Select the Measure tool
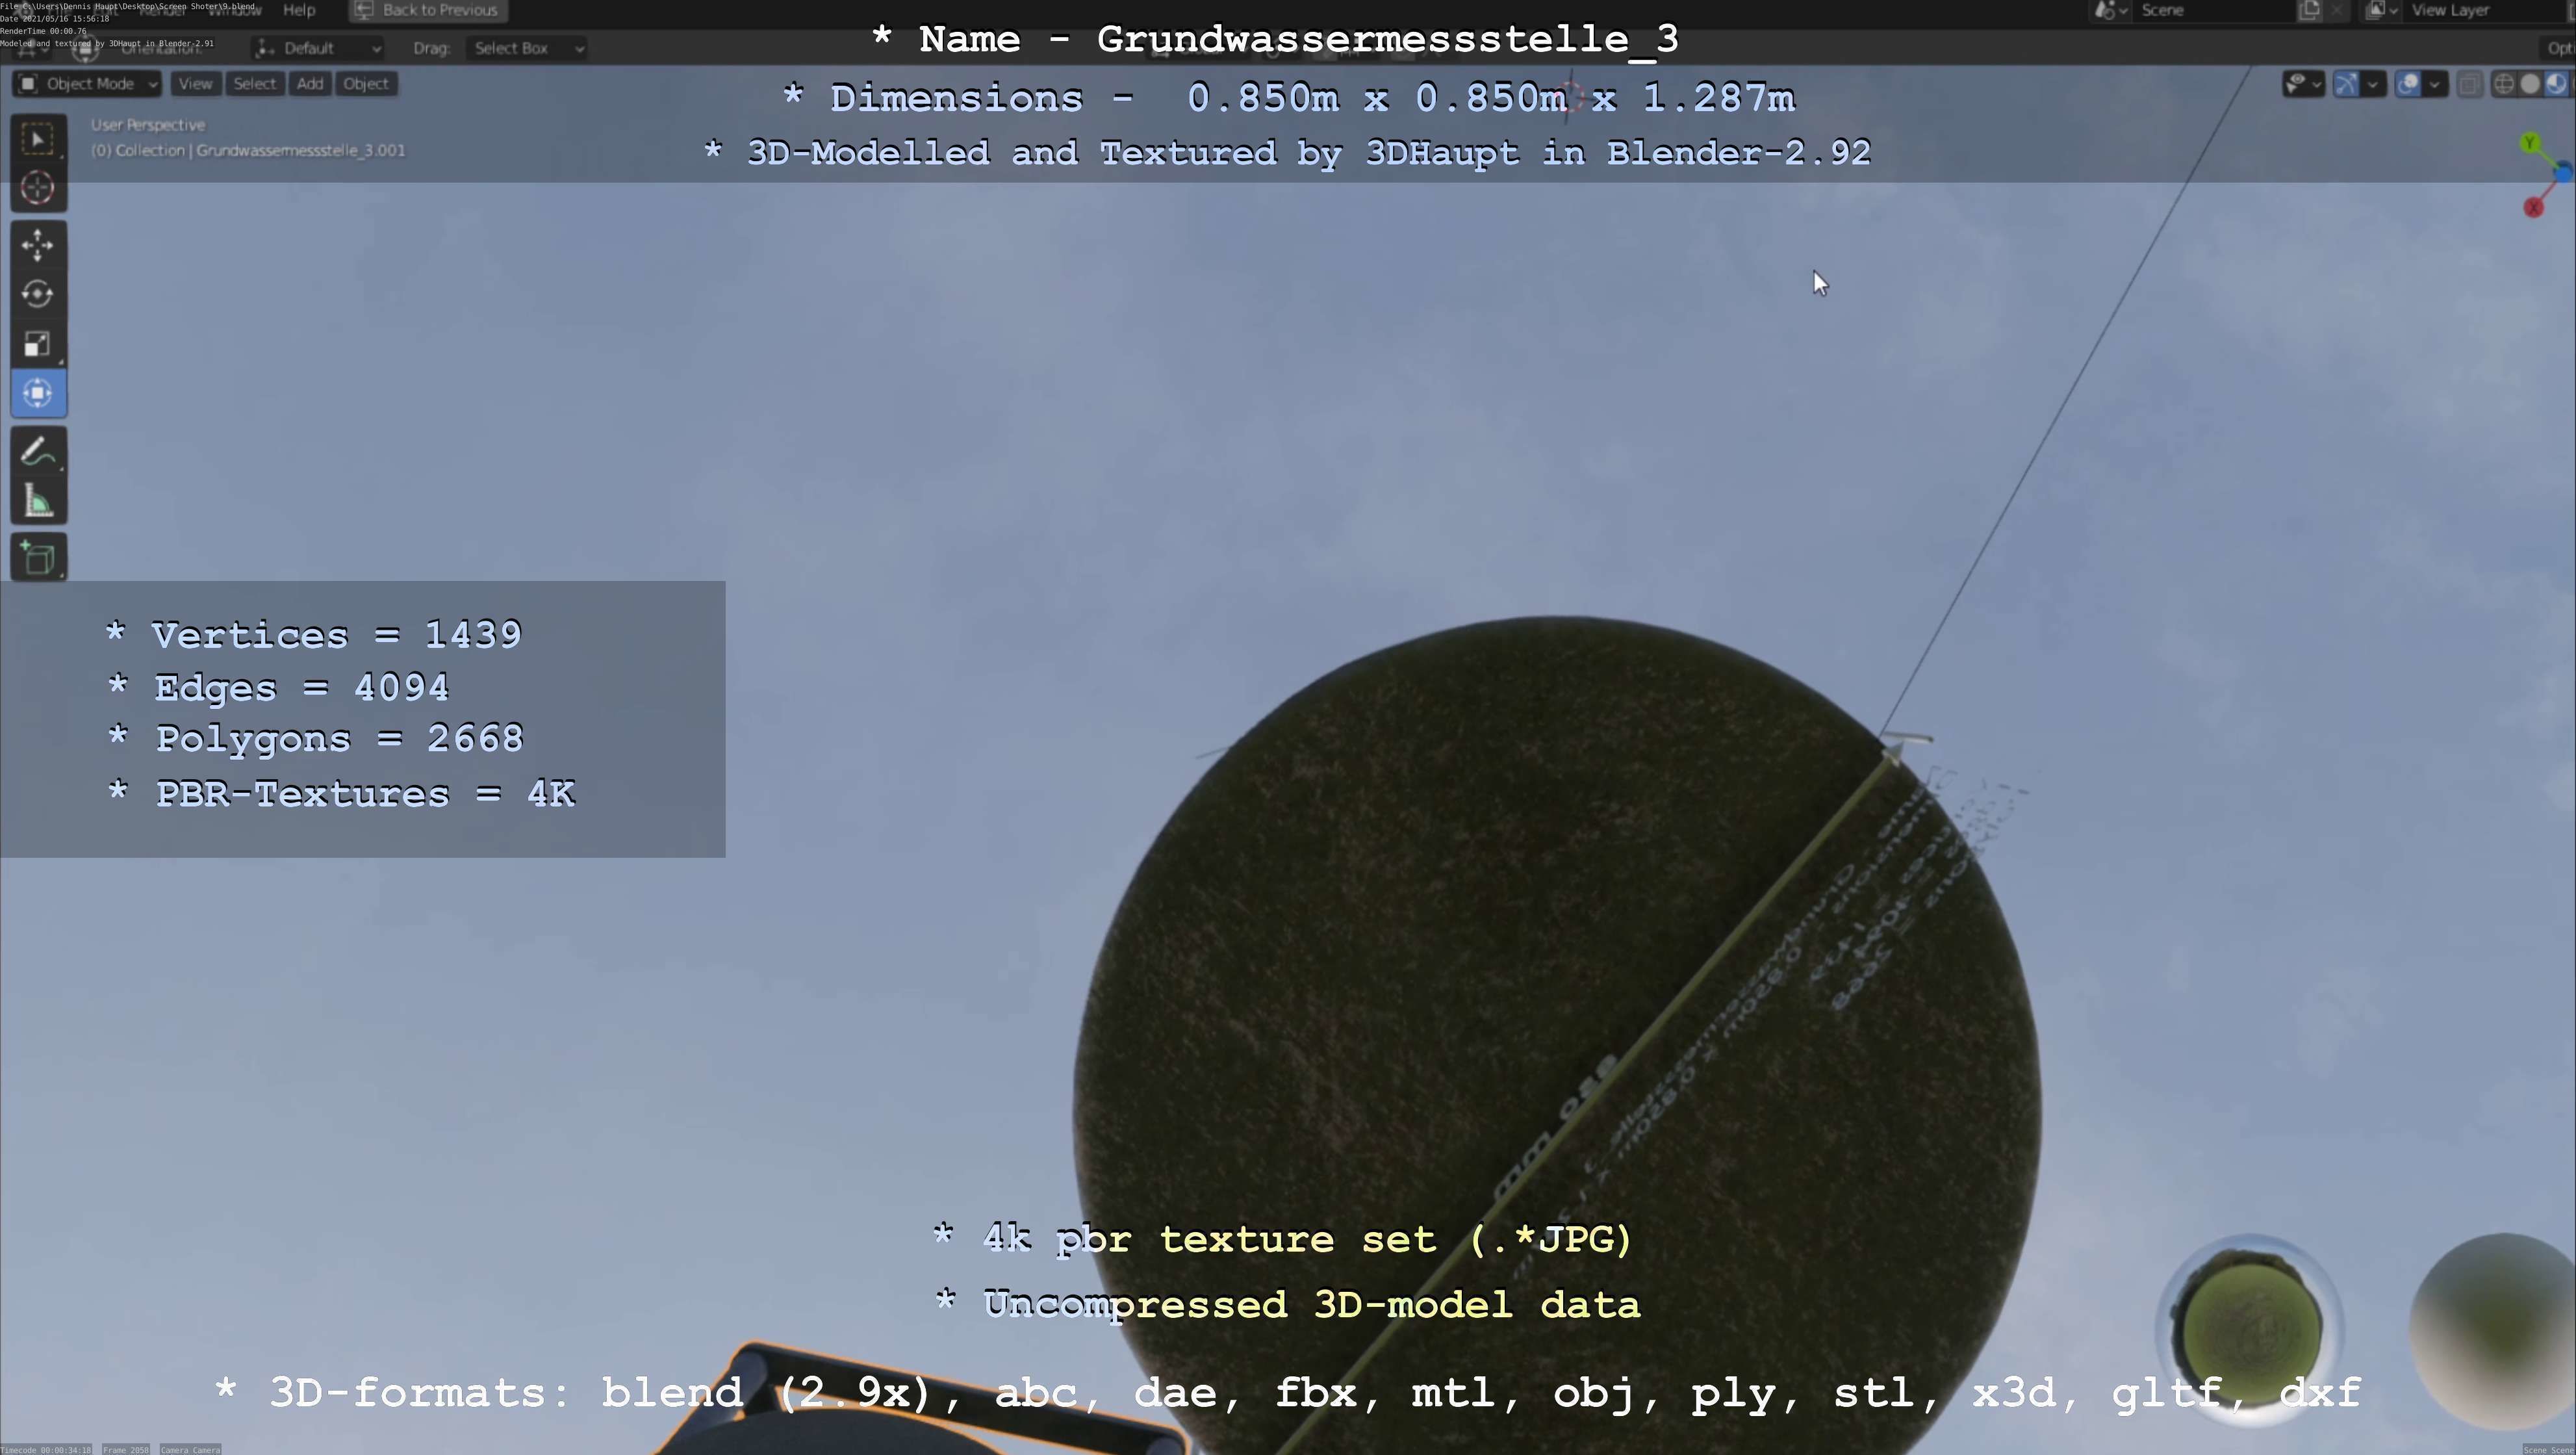Image resolution: width=2576 pixels, height=1455 pixels. 38,502
